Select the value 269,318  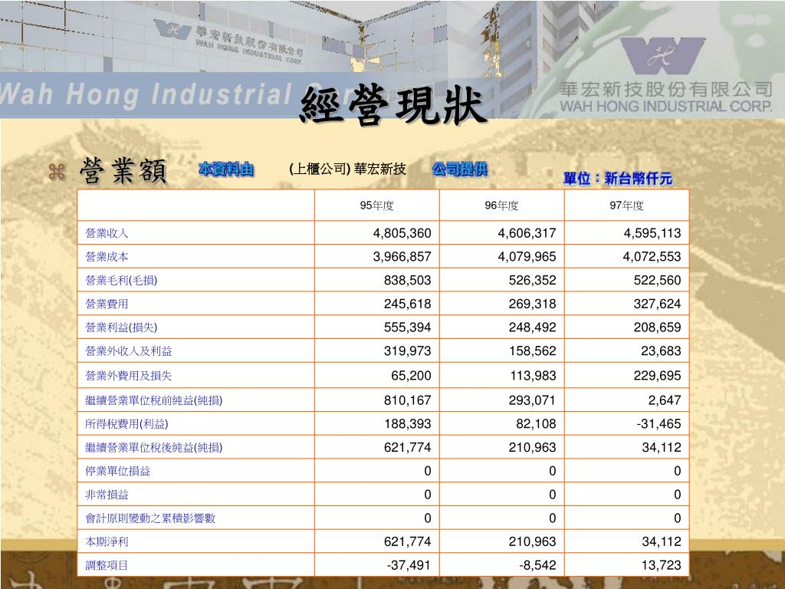(533, 304)
